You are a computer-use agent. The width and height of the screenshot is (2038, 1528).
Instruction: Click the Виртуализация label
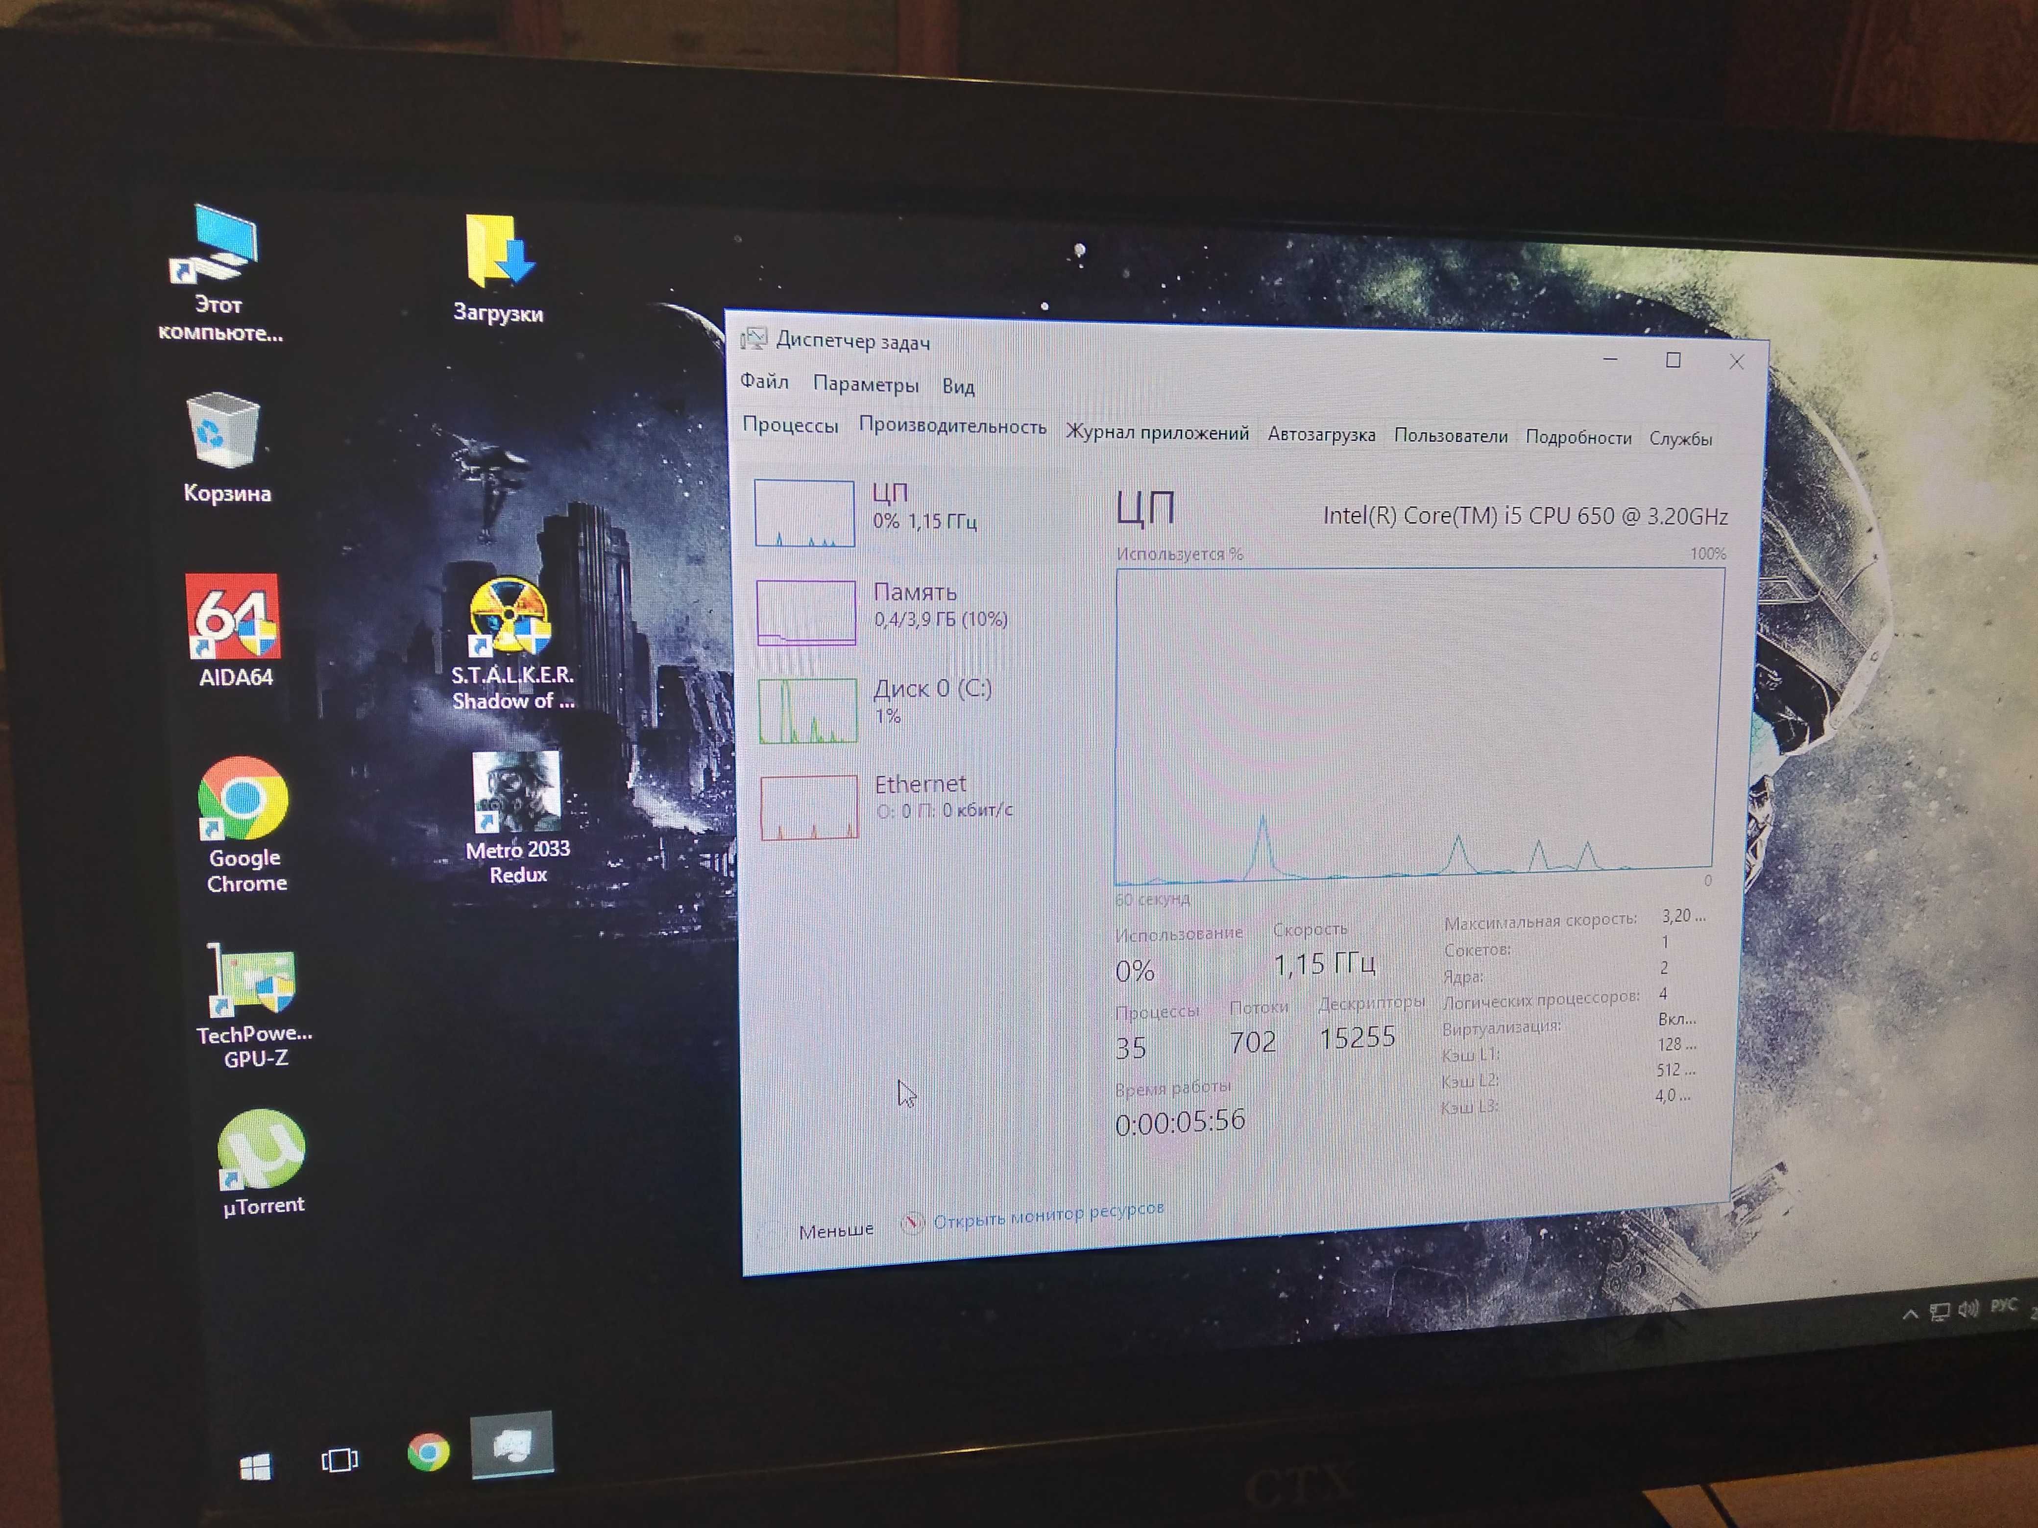(x=1502, y=1027)
